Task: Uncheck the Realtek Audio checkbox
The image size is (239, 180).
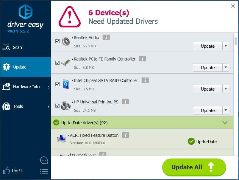Action: (x=57, y=41)
